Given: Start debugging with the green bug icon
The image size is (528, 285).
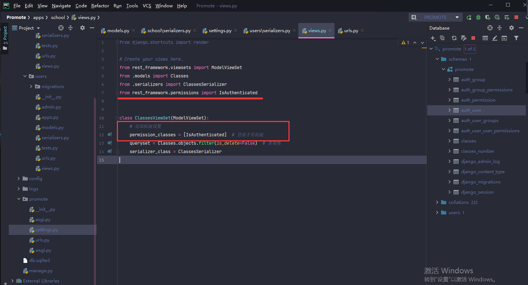Looking at the screenshot, I should pos(478,17).
